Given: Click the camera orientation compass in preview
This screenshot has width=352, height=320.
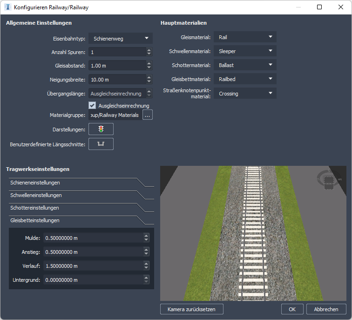Looking at the screenshot, I should 329,179.
